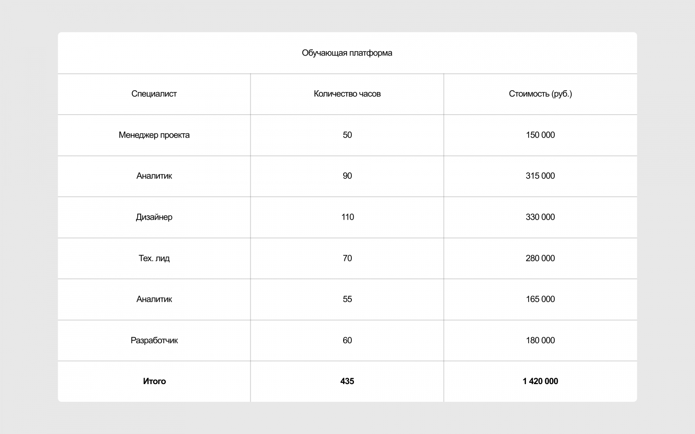The height and width of the screenshot is (434, 695).
Task: Click the total hours value 435
Action: (x=347, y=381)
